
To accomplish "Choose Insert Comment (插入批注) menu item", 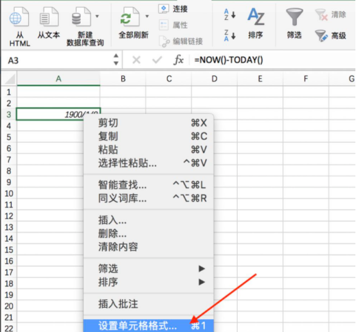I will click(148, 304).
